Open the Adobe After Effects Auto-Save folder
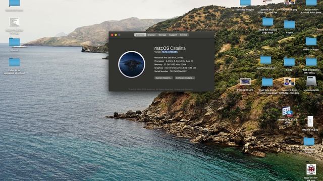Image resolution: width=323 pixels, height=181 pixels. 311,3
